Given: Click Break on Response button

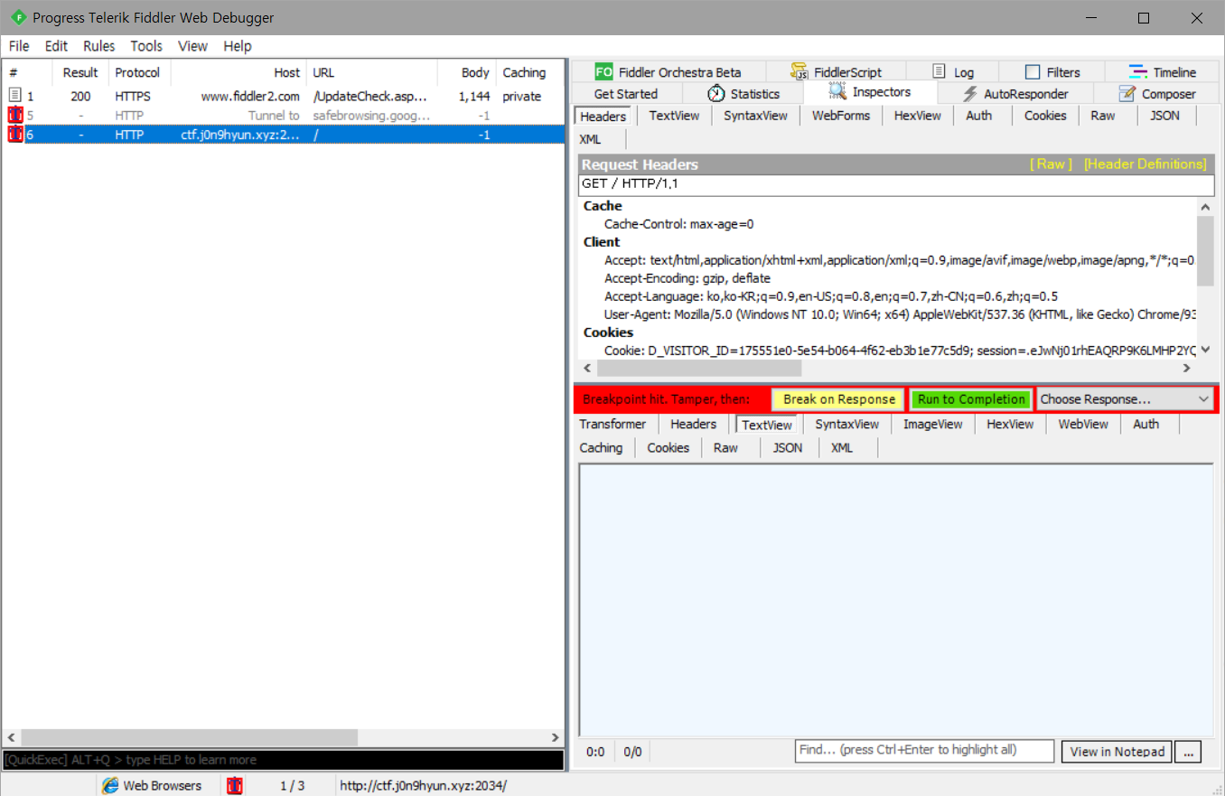Looking at the screenshot, I should [x=838, y=399].
